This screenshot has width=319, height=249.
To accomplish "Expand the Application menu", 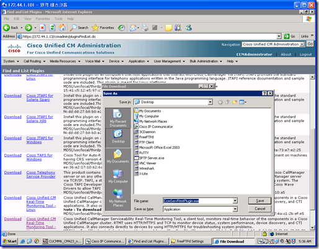I will point(138,61).
